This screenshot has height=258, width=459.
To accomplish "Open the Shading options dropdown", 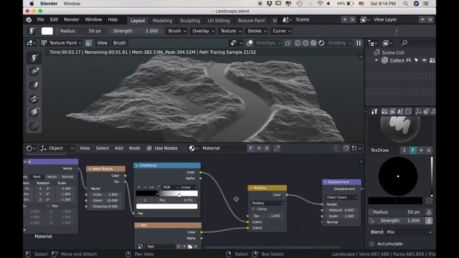I will click(x=339, y=43).
